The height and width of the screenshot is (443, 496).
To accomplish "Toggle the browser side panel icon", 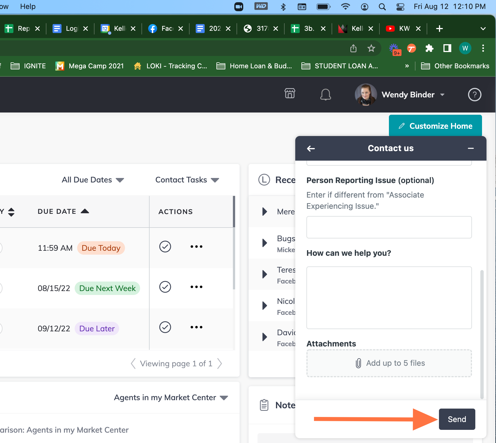I will [447, 48].
